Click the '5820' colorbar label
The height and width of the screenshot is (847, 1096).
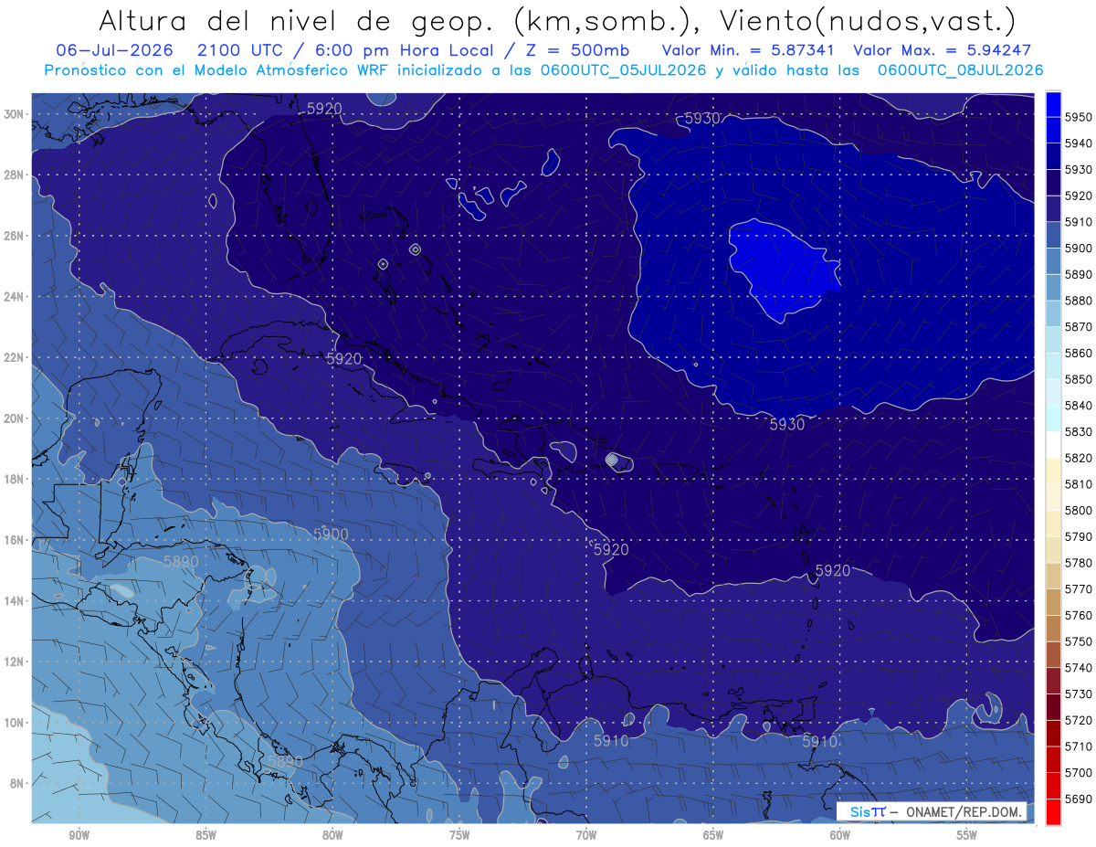[1079, 458]
